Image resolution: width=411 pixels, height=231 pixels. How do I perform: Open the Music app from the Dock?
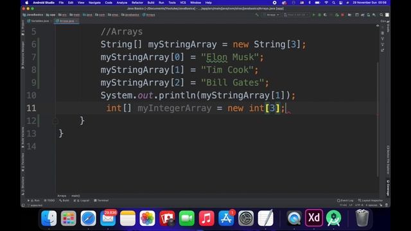click(x=206, y=218)
